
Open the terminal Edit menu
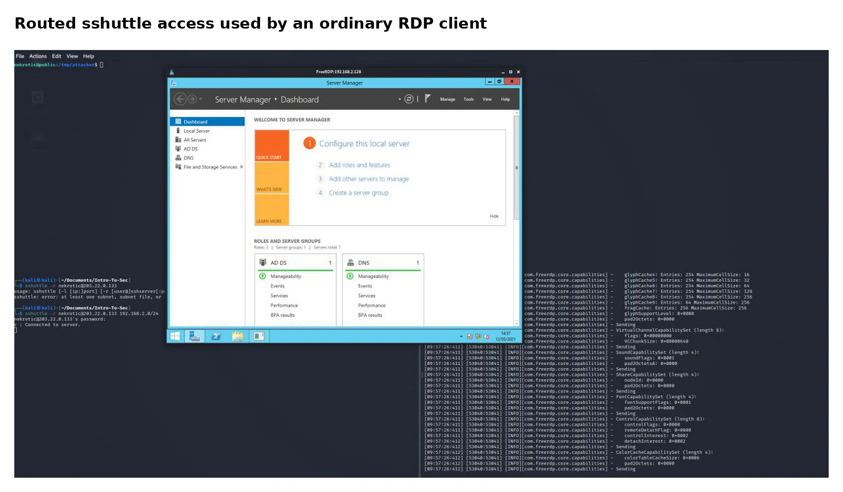(56, 56)
